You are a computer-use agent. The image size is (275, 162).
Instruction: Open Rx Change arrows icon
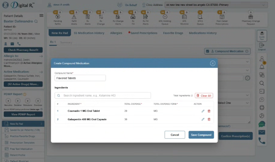click(x=101, y=17)
